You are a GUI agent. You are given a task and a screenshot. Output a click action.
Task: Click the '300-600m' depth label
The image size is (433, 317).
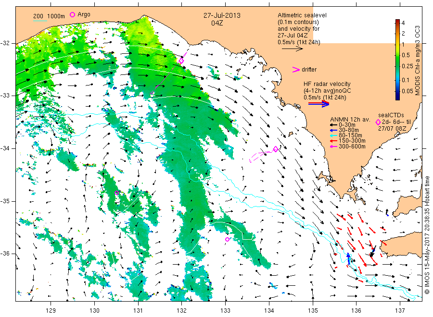[352, 146]
